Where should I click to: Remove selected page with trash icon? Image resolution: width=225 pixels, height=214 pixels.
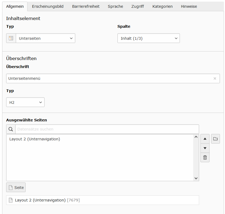(205, 157)
